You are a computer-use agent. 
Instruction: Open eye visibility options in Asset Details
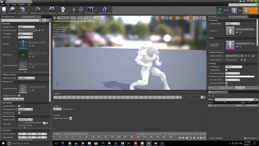[x=49, y=20]
